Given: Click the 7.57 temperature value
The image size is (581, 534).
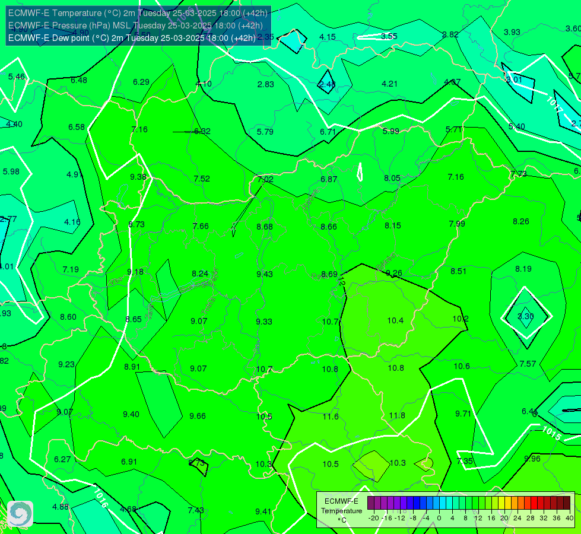Looking at the screenshot, I should 528,364.
